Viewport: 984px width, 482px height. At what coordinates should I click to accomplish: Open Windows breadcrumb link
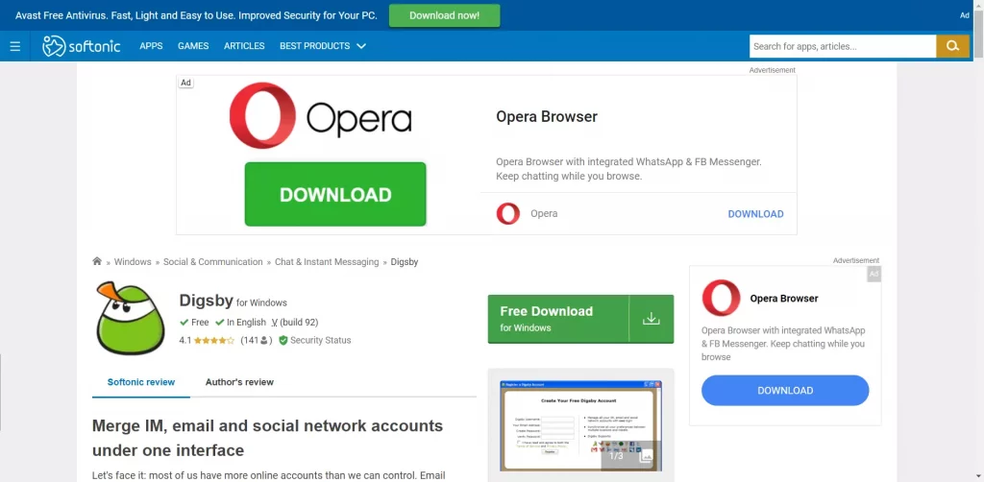(x=133, y=261)
